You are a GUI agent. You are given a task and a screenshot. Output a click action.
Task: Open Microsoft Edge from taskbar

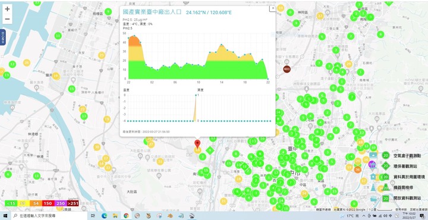(104, 216)
